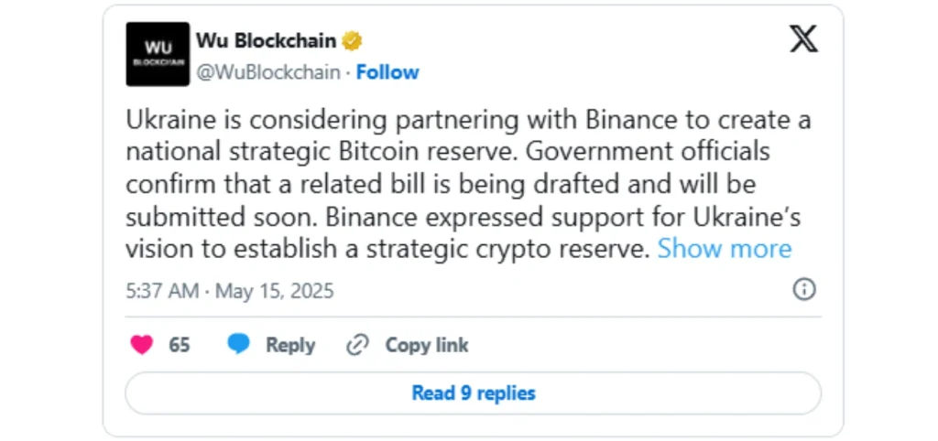938x441 pixels.
Task: Click the Reply text label
Action: 289,345
